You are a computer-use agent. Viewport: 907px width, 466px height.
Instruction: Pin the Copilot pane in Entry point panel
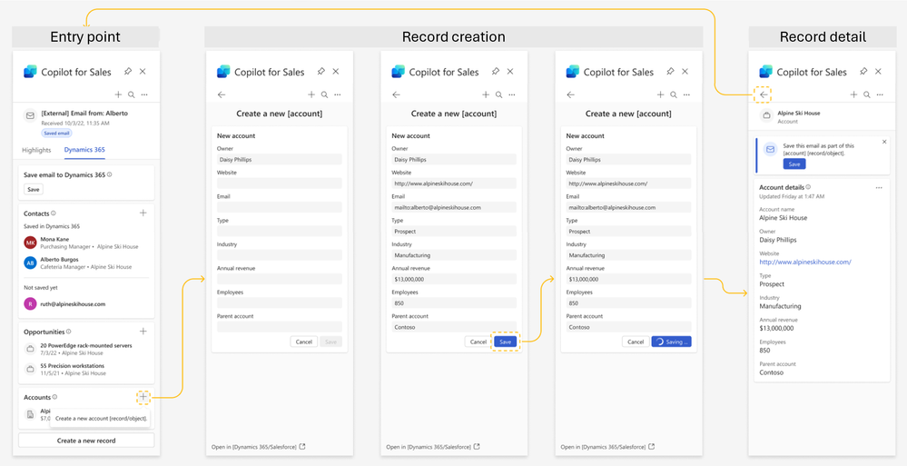[128, 71]
